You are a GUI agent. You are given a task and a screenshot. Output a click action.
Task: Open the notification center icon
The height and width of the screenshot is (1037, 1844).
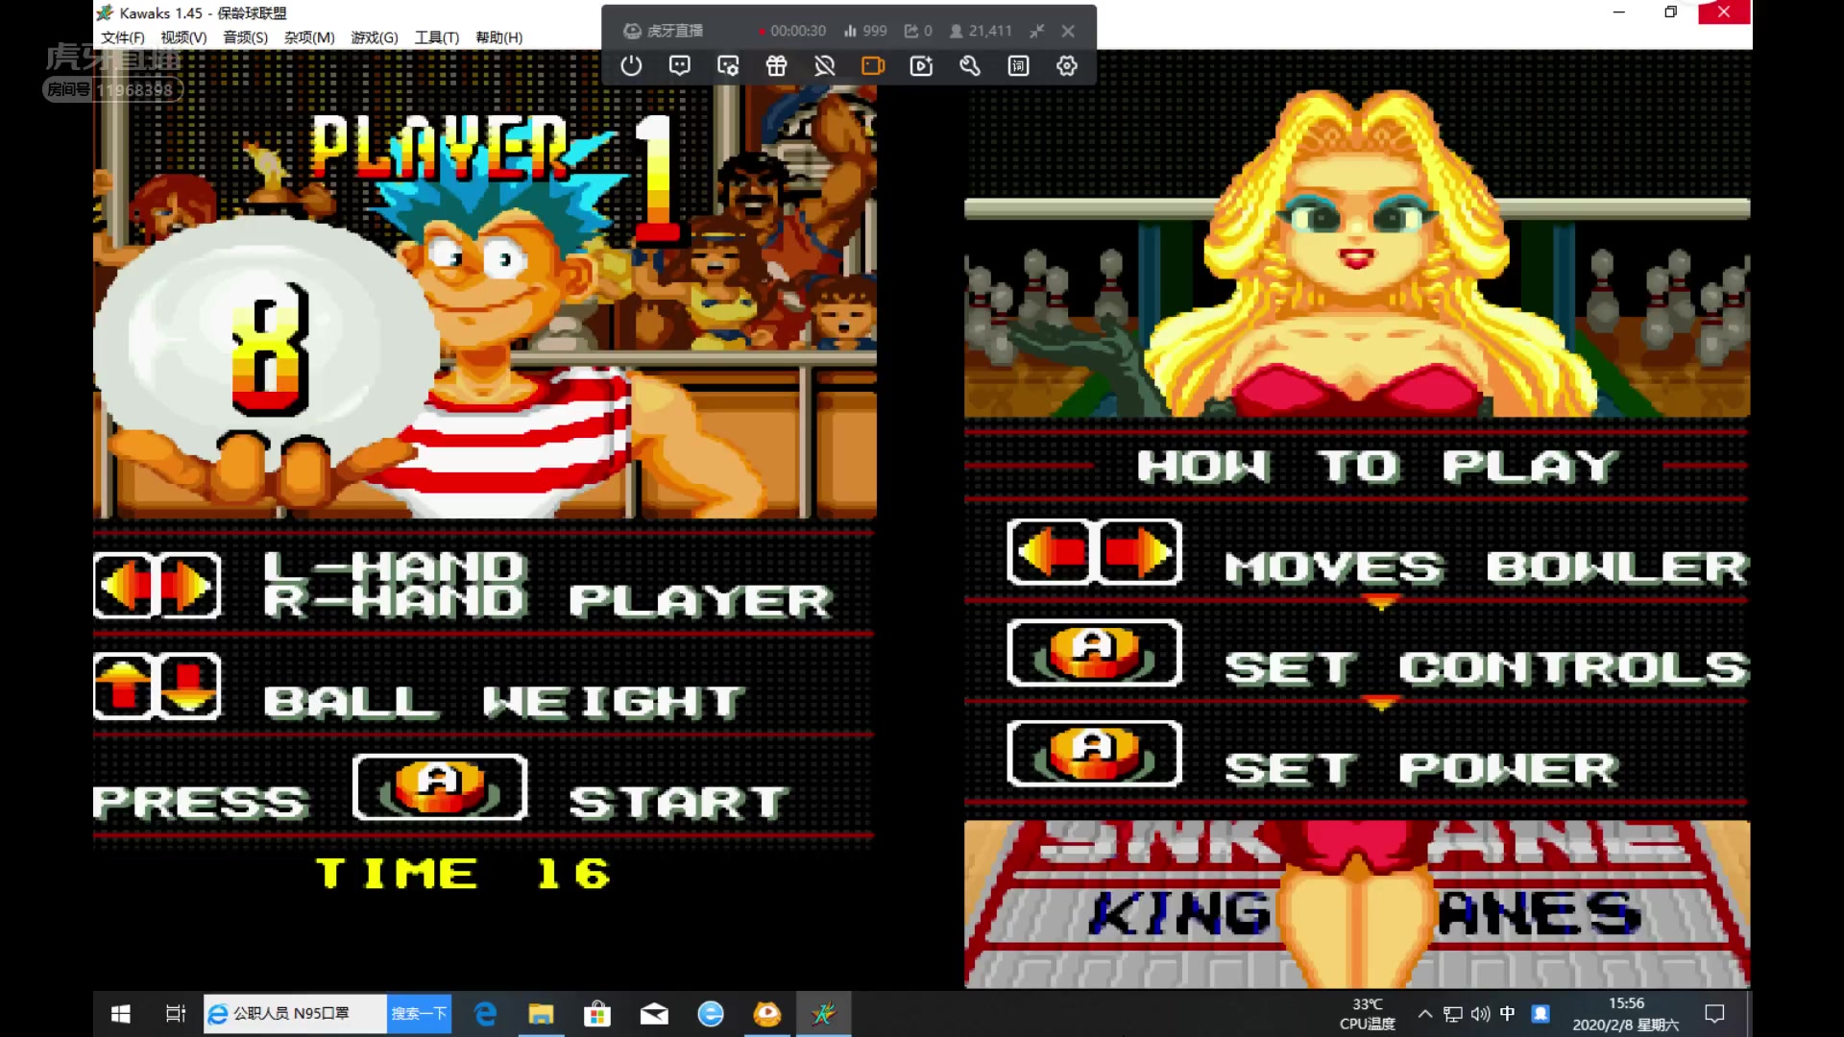pos(1714,1014)
